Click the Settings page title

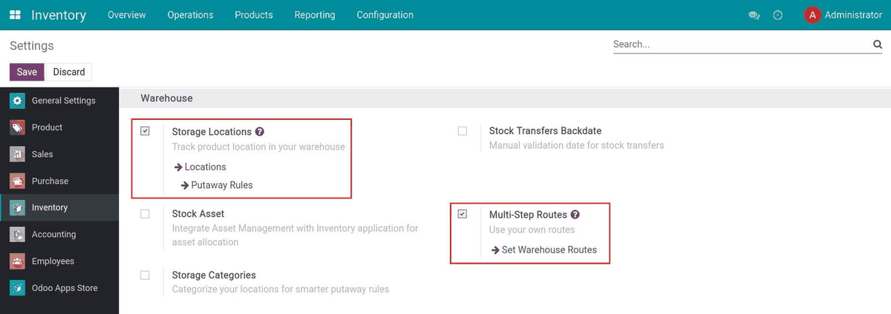pyautogui.click(x=32, y=46)
